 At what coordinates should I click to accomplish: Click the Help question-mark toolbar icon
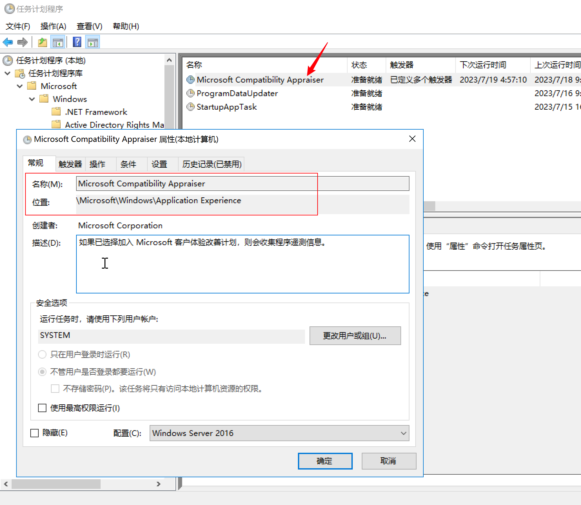[x=77, y=42]
